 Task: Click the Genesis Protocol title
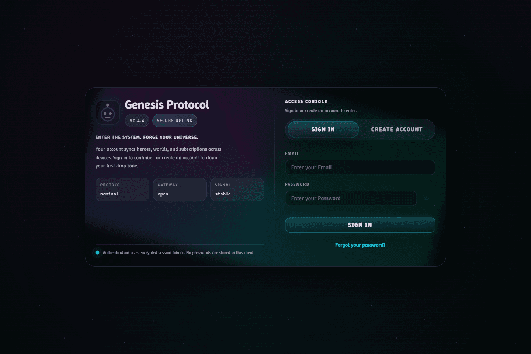click(167, 105)
